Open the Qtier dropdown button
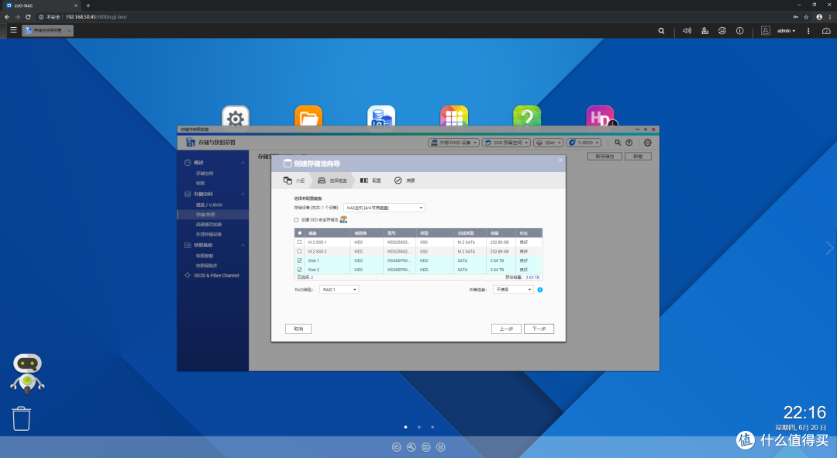 (548, 143)
